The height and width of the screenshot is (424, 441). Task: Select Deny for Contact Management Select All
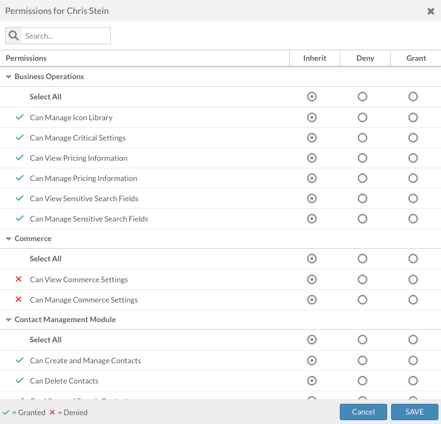coord(363,340)
